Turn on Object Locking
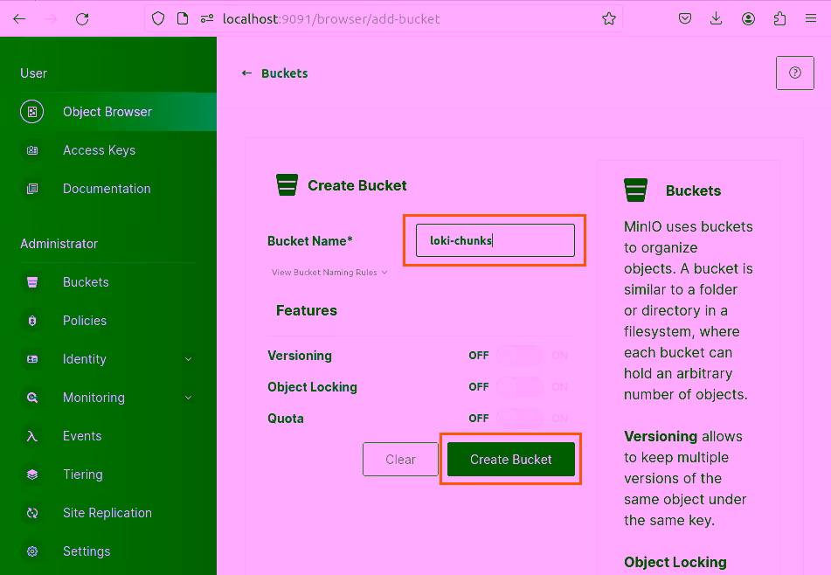The width and height of the screenshot is (831, 575). tap(519, 386)
